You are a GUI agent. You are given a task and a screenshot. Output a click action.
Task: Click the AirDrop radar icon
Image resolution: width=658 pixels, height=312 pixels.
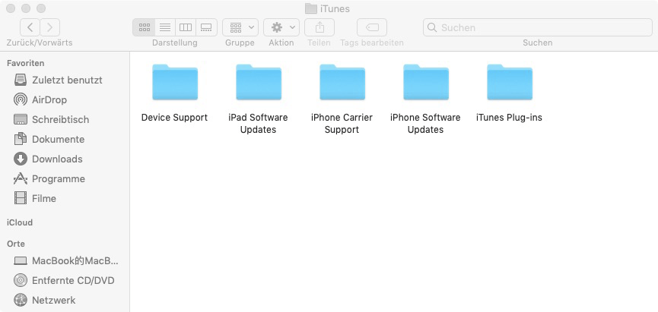tap(20, 99)
